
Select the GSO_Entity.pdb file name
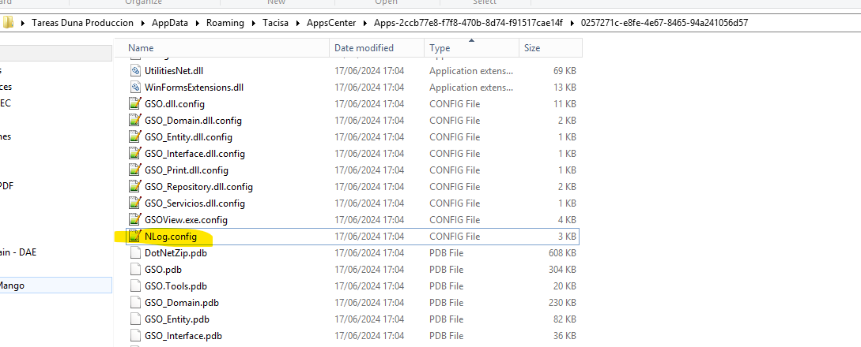point(176,319)
